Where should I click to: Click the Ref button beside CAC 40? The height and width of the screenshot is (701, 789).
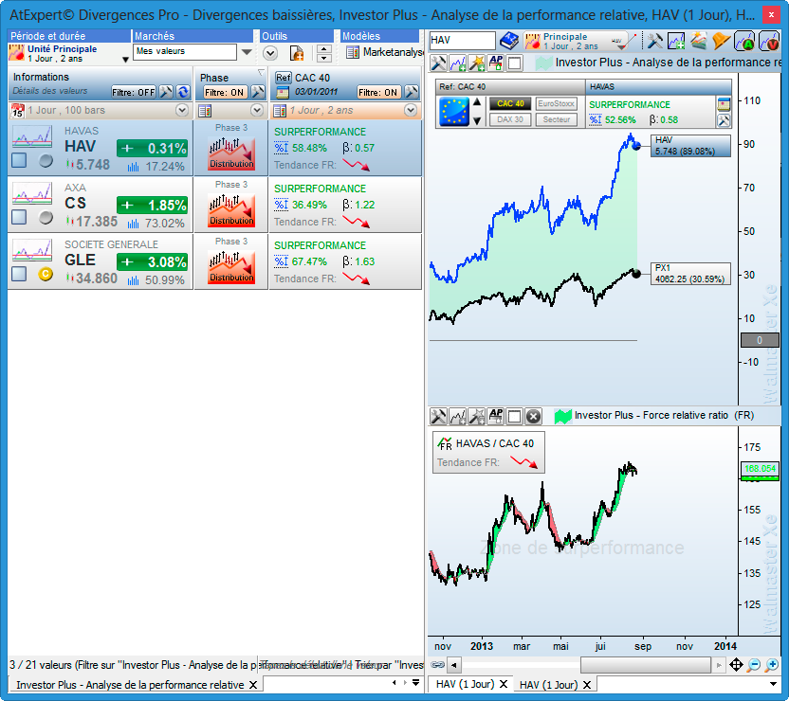click(284, 78)
